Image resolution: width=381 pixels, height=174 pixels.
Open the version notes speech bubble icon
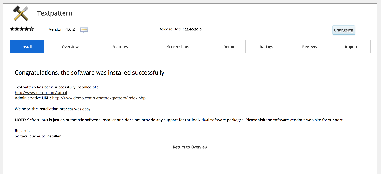tap(84, 30)
